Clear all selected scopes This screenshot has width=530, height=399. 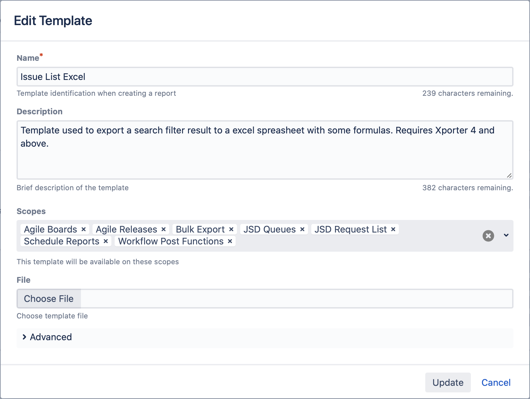click(x=488, y=236)
